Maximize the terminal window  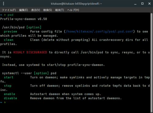point(142,4)
